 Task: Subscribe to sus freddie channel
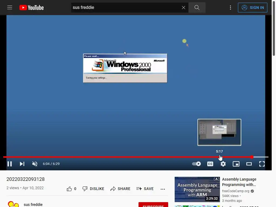coord(153,205)
